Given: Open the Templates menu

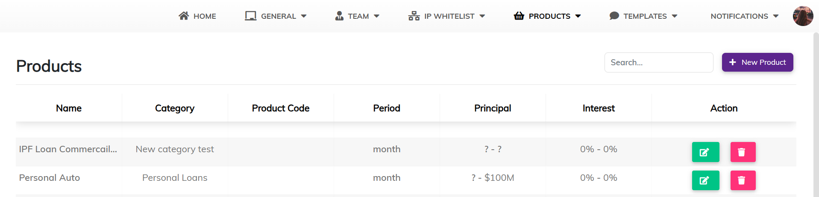Looking at the screenshot, I should pyautogui.click(x=645, y=16).
